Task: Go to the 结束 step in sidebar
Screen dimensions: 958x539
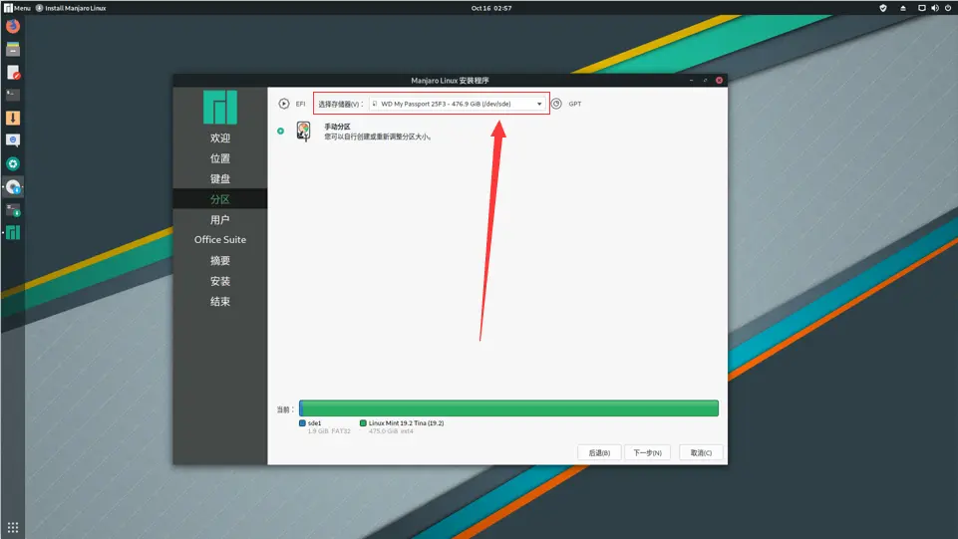Action: 220,302
